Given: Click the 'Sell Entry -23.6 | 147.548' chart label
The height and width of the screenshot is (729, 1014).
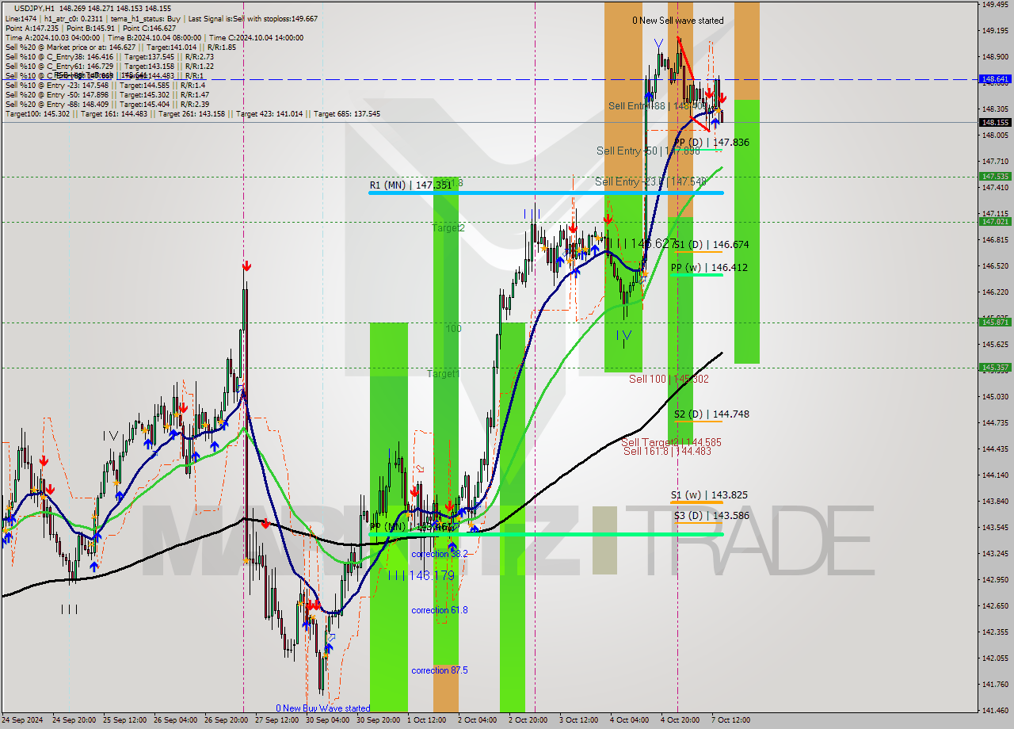Looking at the screenshot, I should click(650, 181).
